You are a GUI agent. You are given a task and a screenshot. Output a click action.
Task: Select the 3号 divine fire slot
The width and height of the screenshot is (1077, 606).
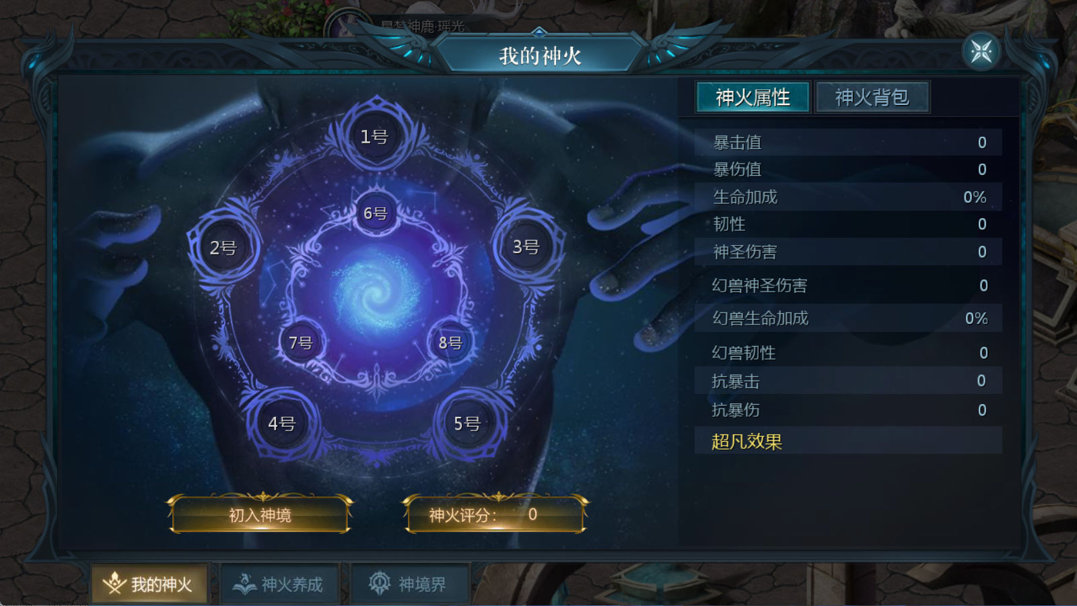click(526, 247)
